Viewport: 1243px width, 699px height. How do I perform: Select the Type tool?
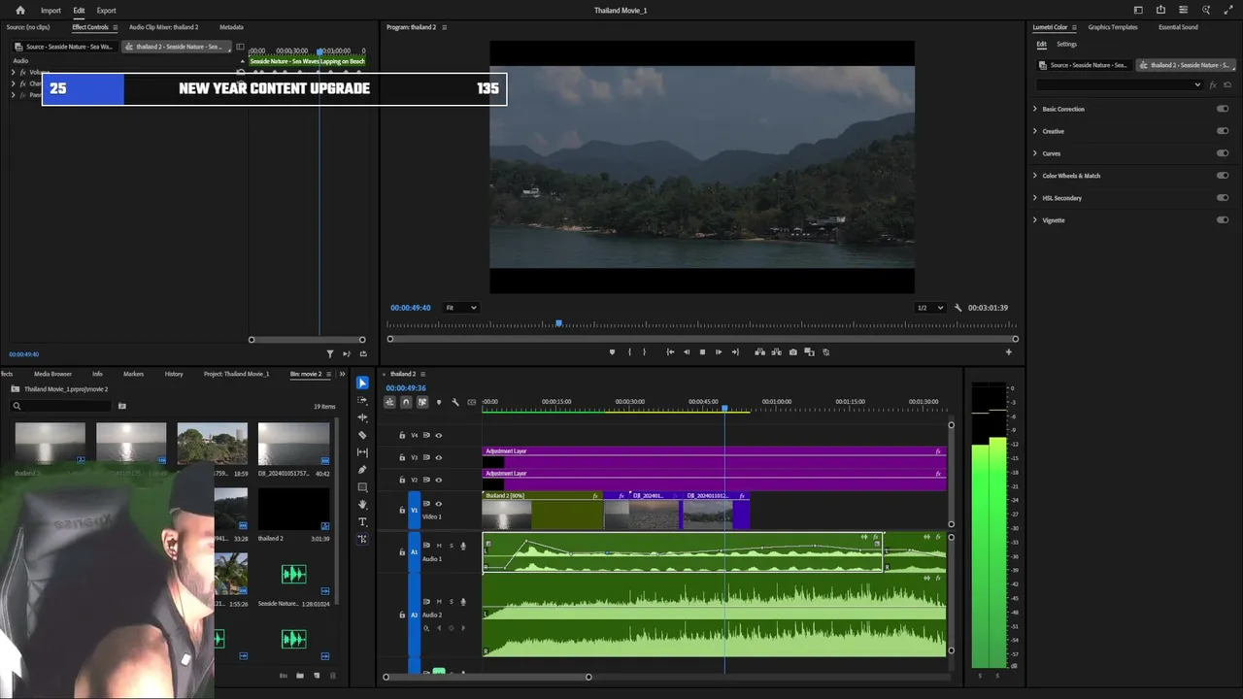[362, 522]
